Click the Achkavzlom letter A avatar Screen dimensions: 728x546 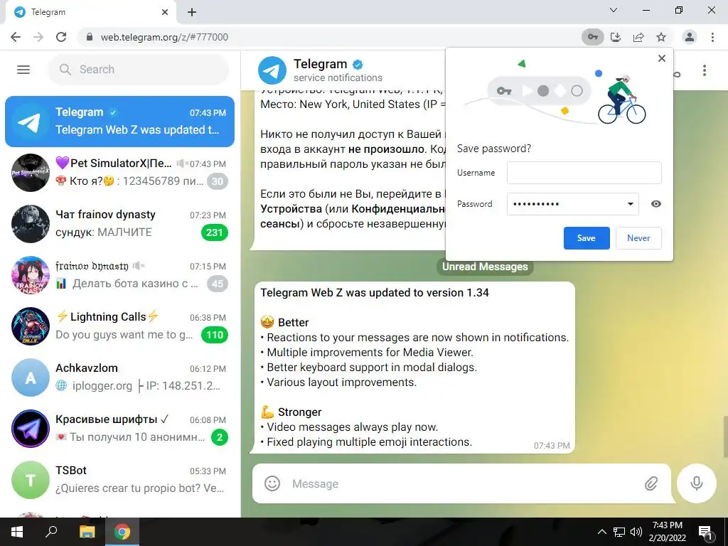click(30, 378)
